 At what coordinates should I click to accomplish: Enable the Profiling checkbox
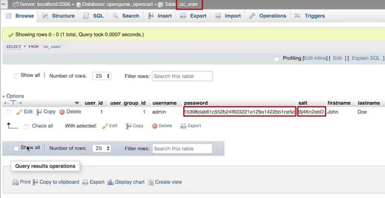(x=277, y=59)
